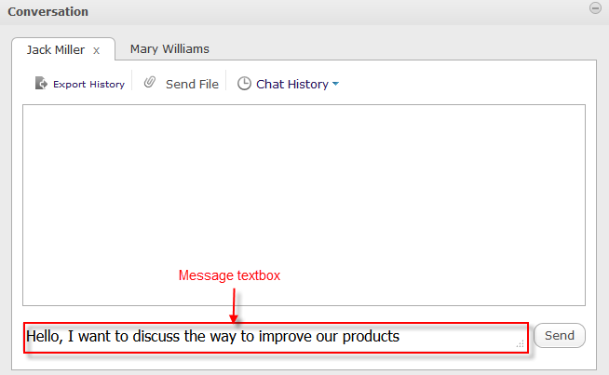
Task: Click the Export History icon
Action: click(x=41, y=83)
